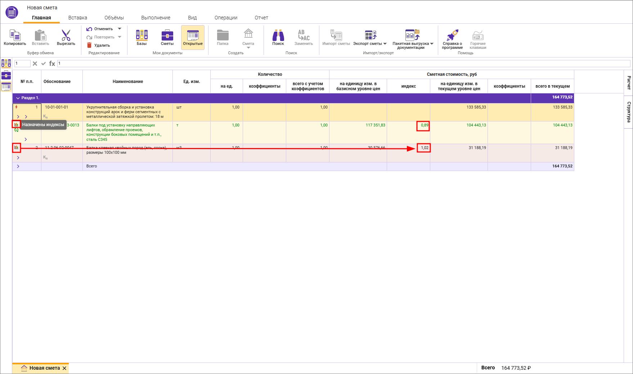The height and width of the screenshot is (374, 633).
Task: Close the Новая смета document tab
Action: tap(64, 368)
